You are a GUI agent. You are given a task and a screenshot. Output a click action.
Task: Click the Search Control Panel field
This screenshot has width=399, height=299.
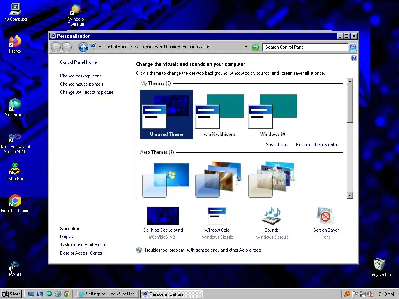point(305,47)
